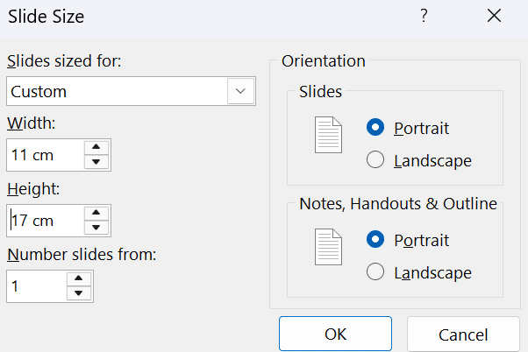Increase starting slide number with up arrow
The height and width of the screenshot is (352, 528).
(79, 279)
